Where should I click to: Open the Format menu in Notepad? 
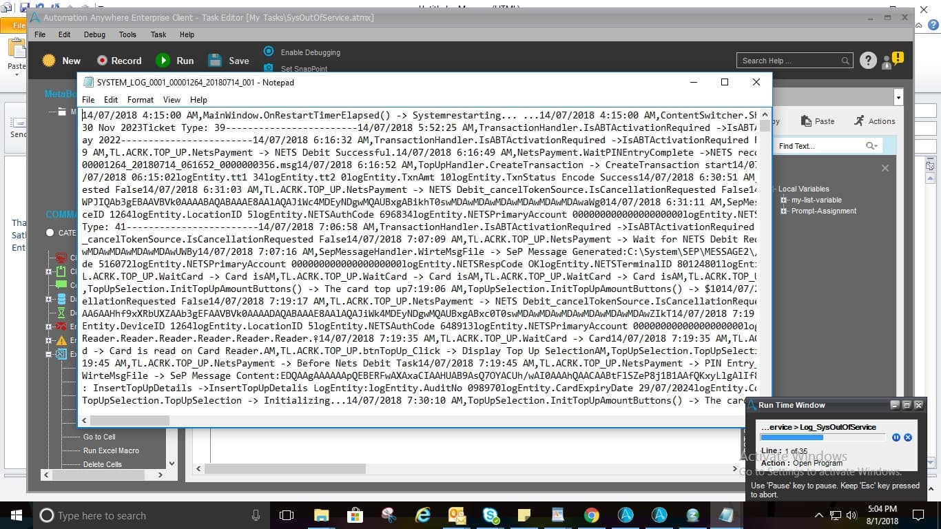pos(141,100)
